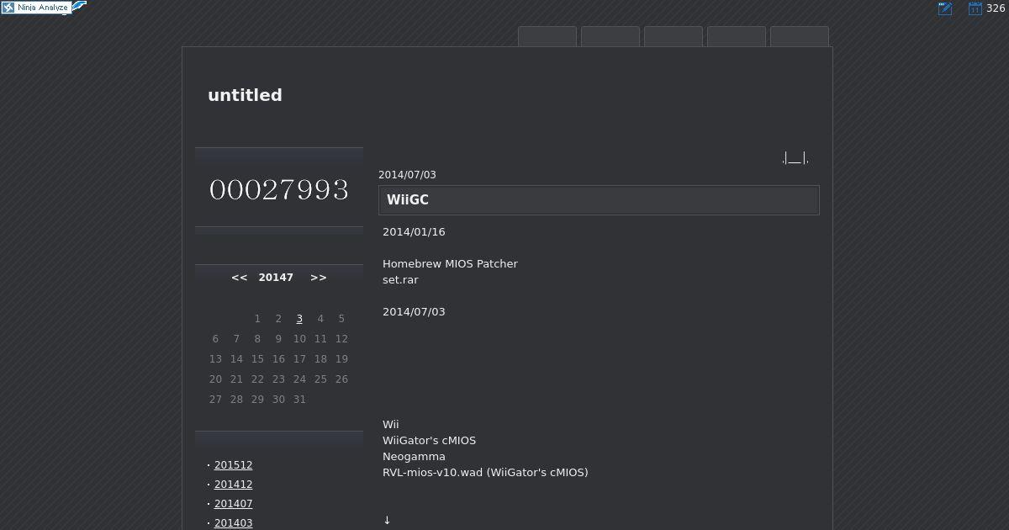Open the WiiGC post title
The height and width of the screenshot is (530, 1009).
coord(408,200)
